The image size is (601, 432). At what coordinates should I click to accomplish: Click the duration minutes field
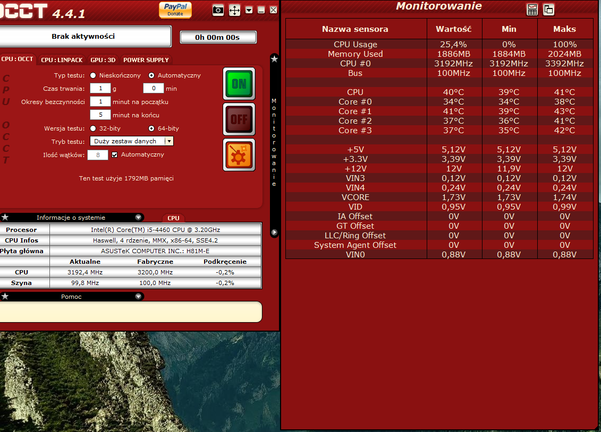tap(154, 89)
